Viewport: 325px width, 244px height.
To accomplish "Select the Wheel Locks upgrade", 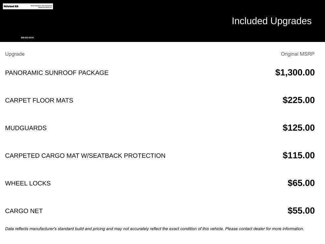I will click(28, 183).
